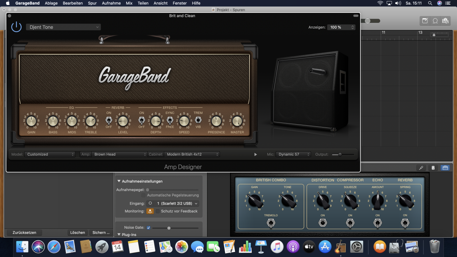The width and height of the screenshot is (457, 257).
Task: Show the amp view icon in Smart Controls
Action: [445, 167]
